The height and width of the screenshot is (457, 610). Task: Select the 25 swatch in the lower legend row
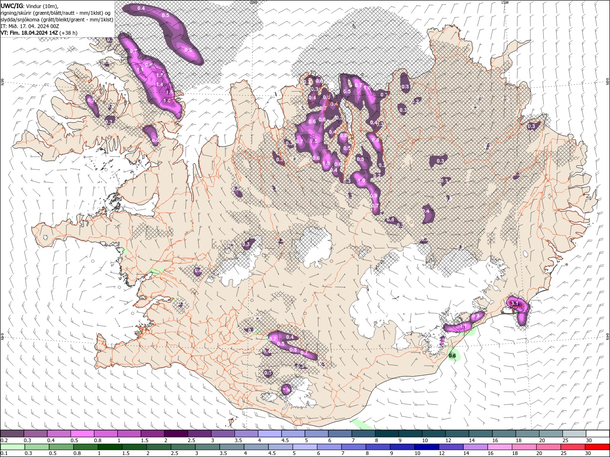[573, 447]
